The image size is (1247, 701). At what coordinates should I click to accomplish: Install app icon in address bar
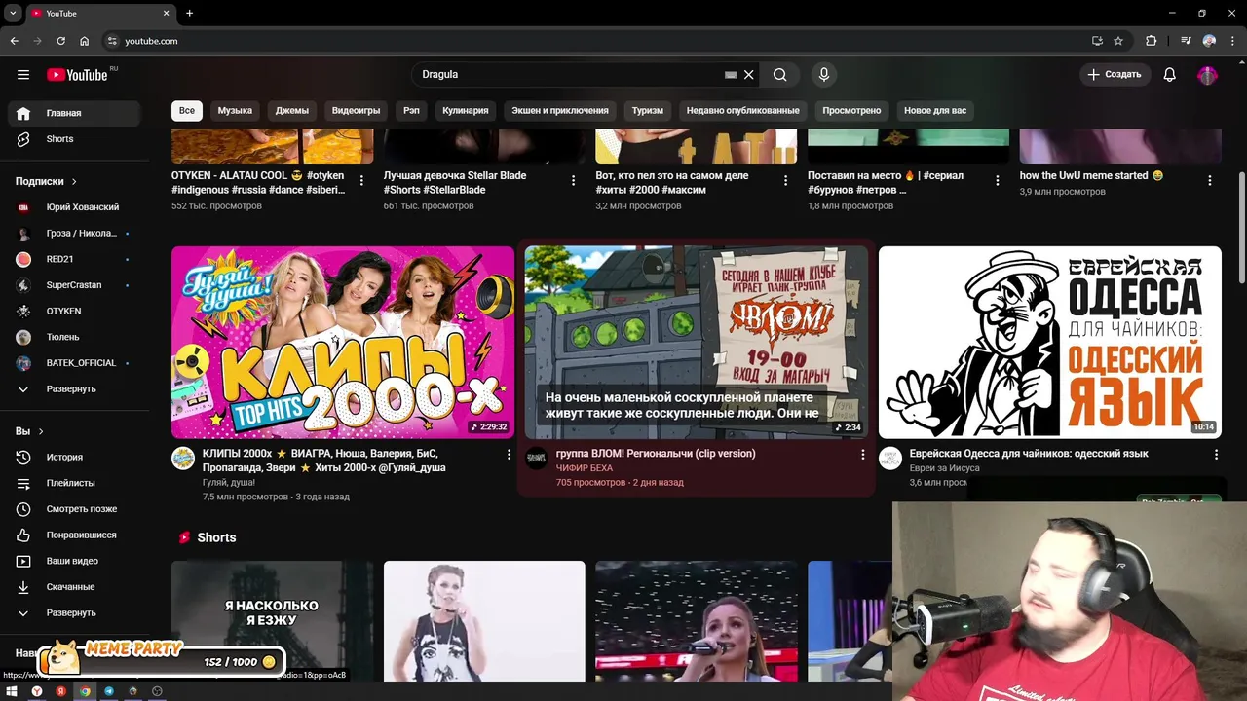(x=1097, y=41)
